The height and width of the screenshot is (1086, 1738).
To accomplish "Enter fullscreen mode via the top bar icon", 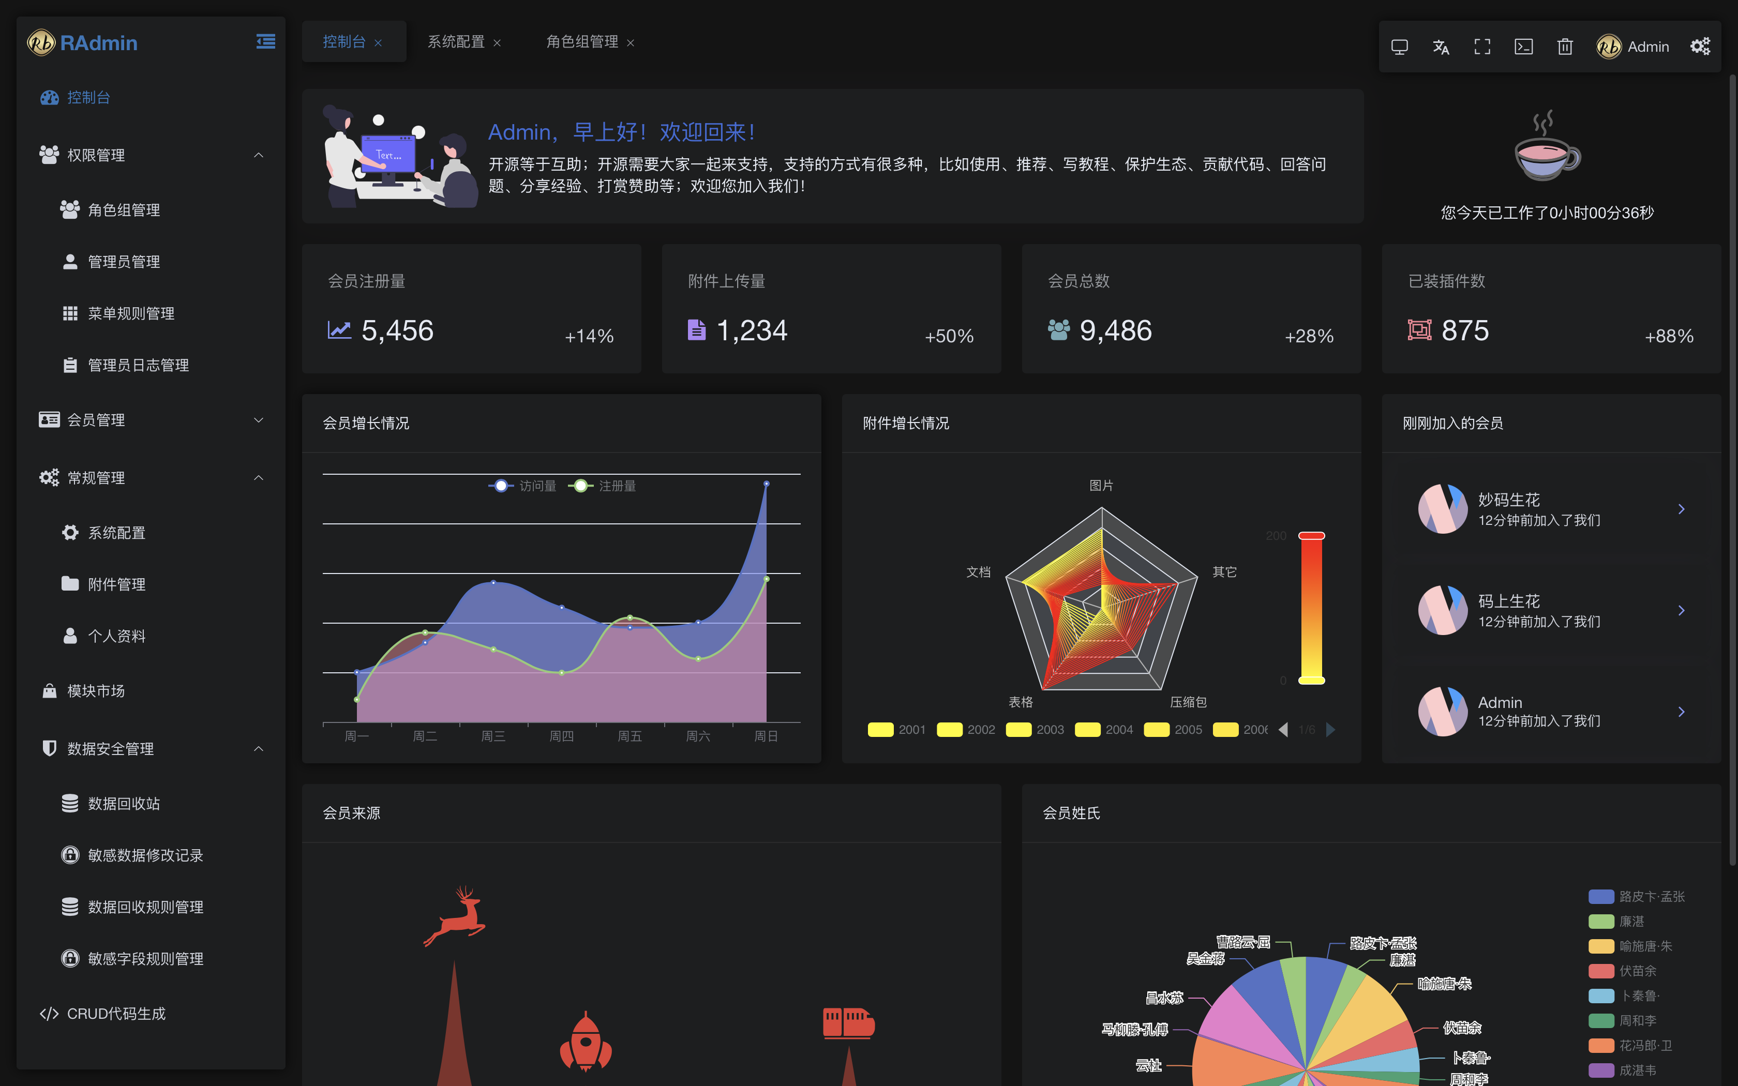I will (x=1482, y=47).
